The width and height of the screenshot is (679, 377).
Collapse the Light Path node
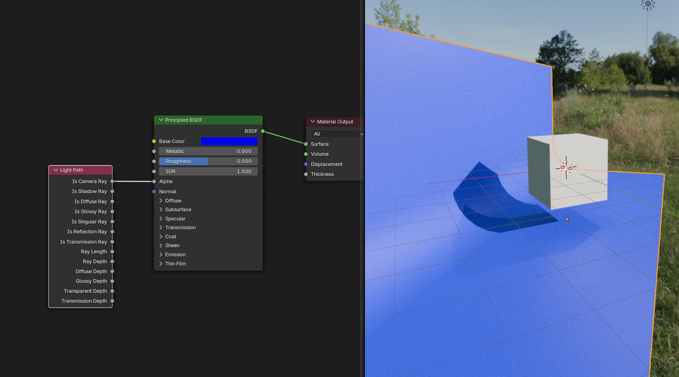point(55,170)
